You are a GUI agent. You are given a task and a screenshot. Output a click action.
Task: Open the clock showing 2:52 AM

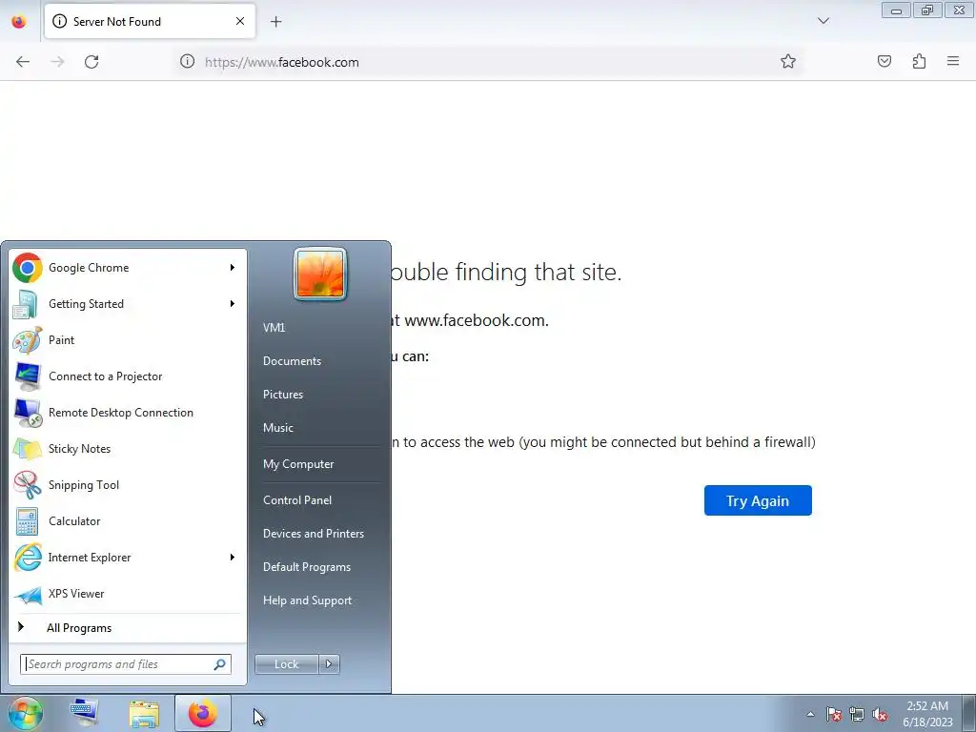tap(927, 714)
